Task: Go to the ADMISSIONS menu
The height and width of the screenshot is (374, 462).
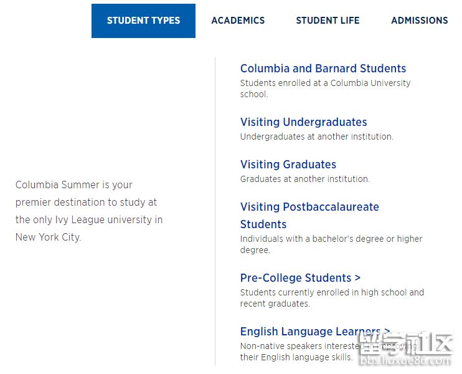Action: pos(419,21)
